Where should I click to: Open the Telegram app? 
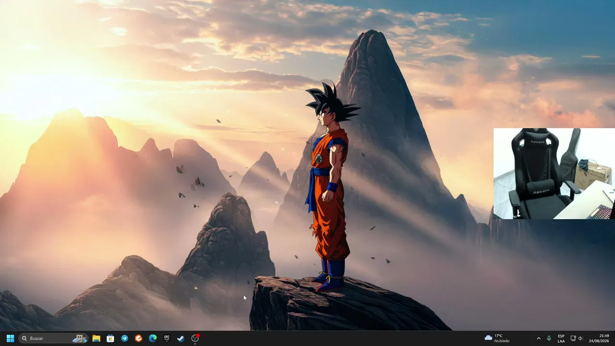(124, 338)
